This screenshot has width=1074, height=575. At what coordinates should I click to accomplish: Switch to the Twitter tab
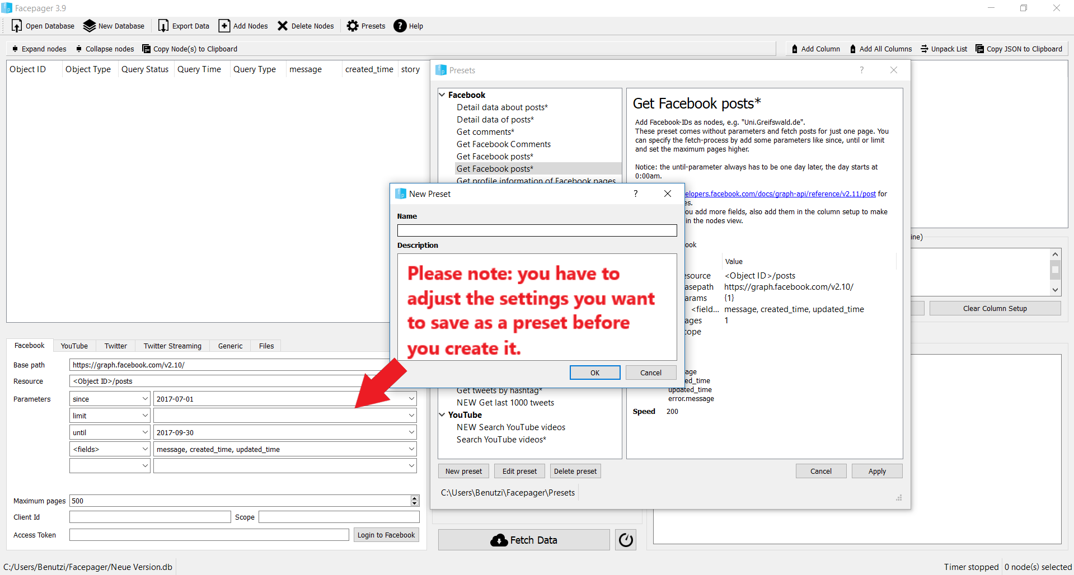click(x=116, y=346)
